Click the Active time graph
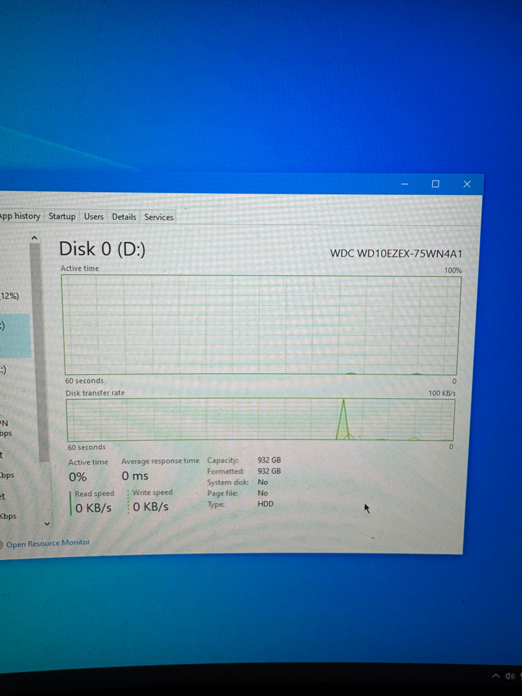 [262, 325]
